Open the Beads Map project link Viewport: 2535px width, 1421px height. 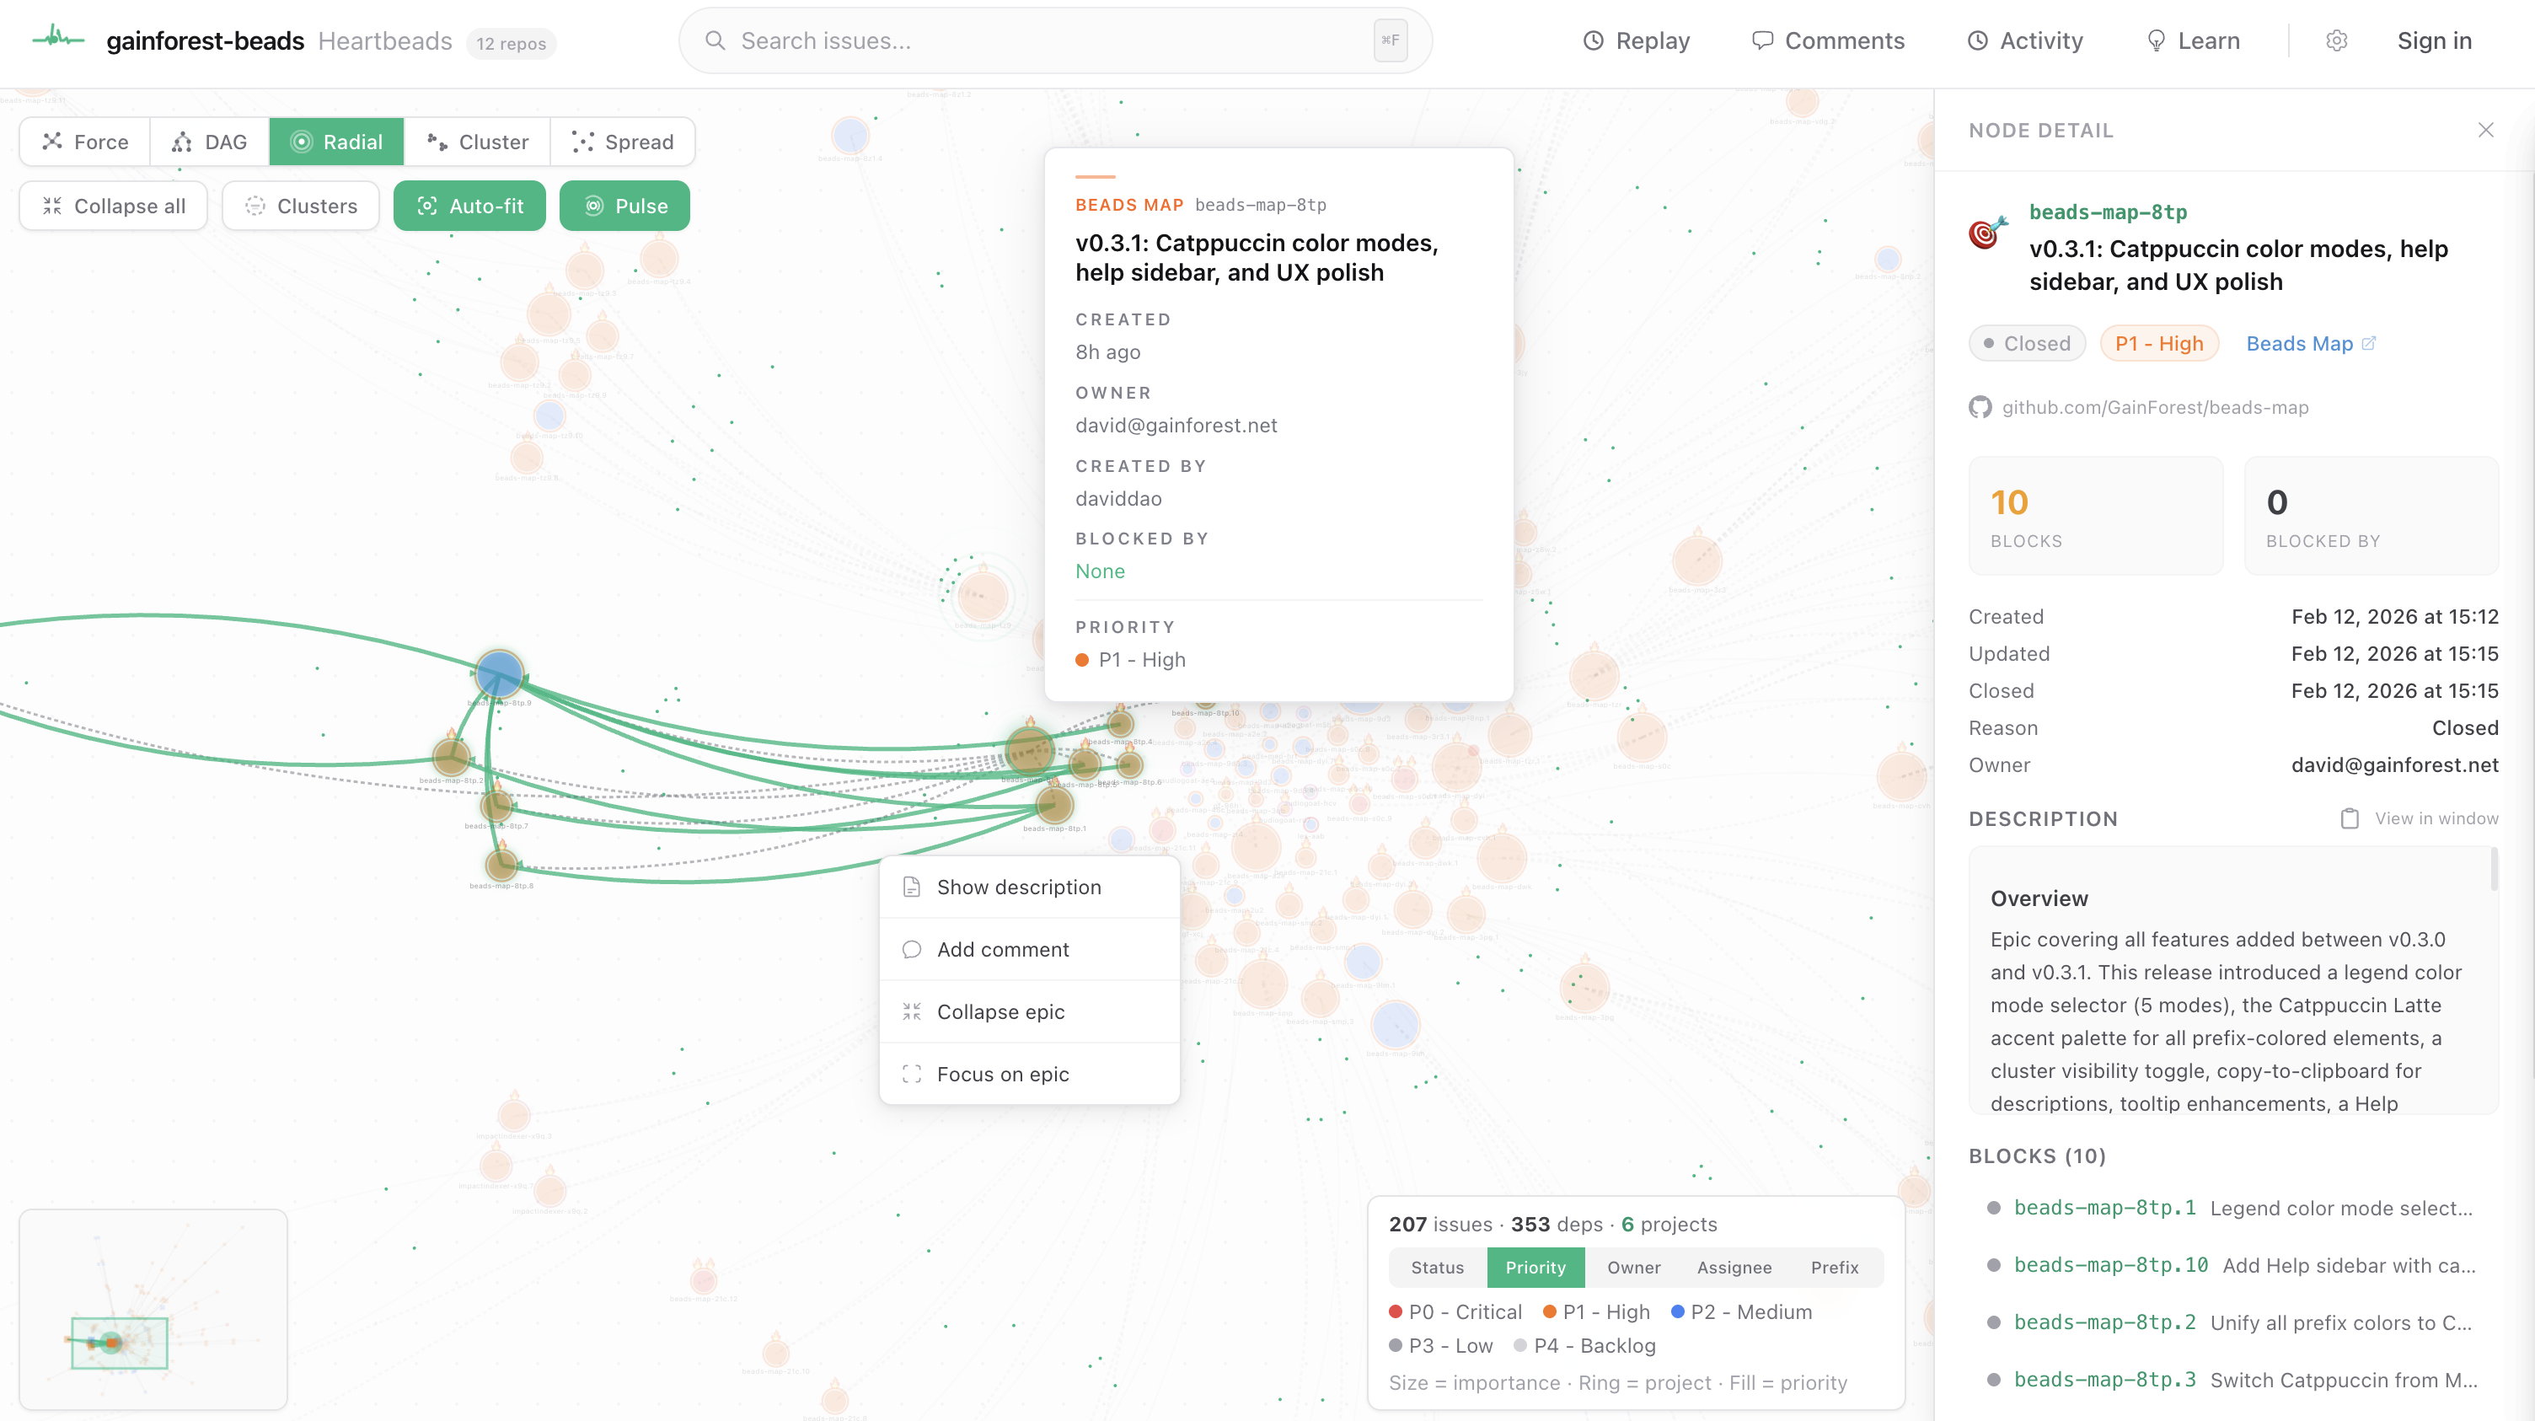(x=2311, y=342)
